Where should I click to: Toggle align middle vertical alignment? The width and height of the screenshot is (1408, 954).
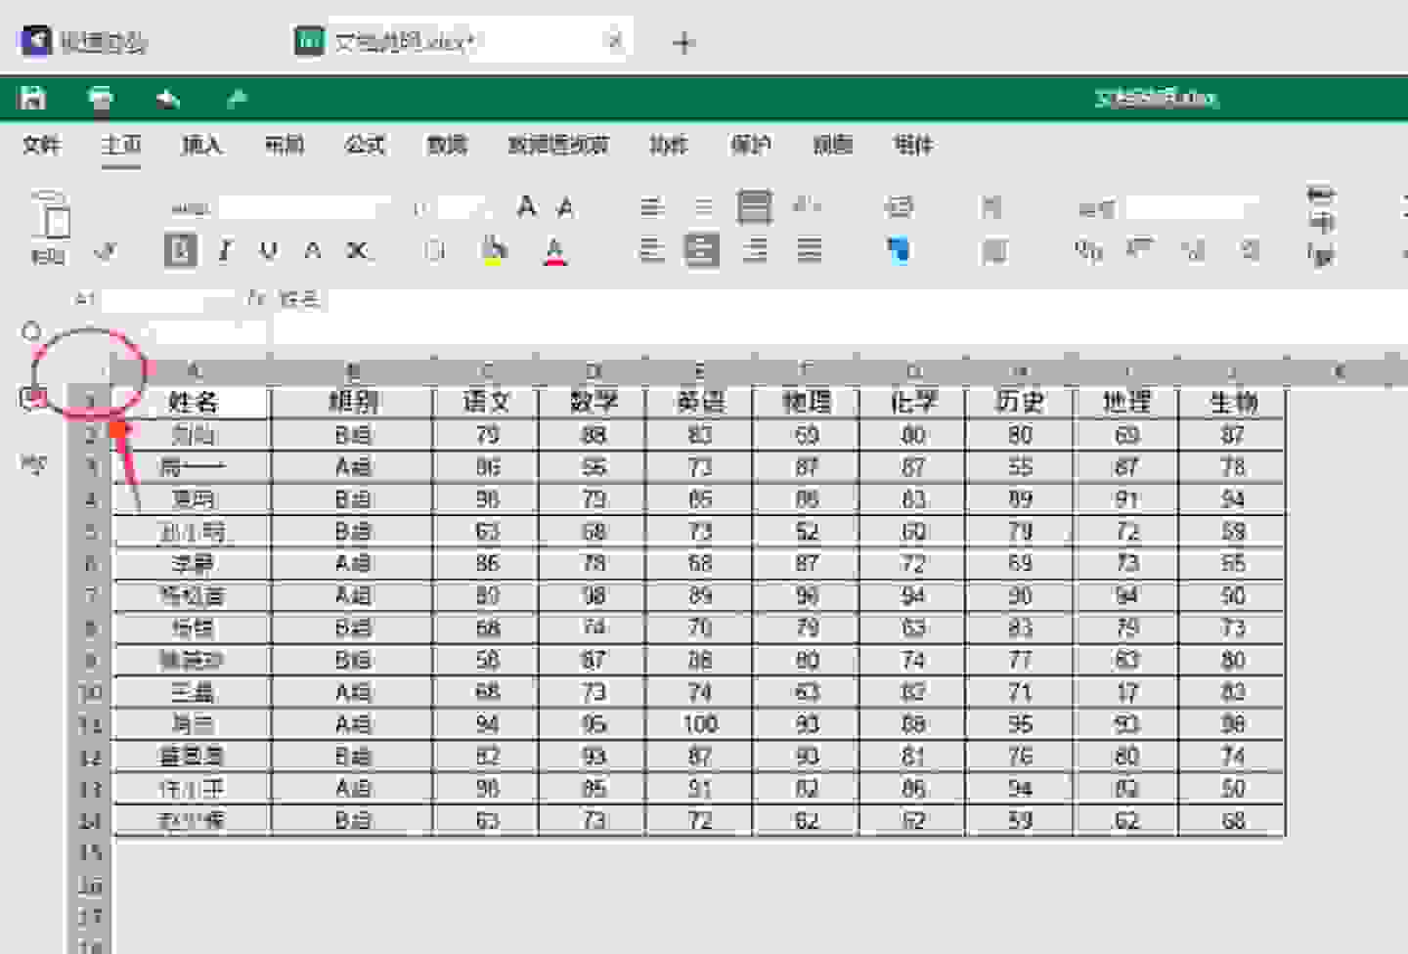tap(703, 206)
